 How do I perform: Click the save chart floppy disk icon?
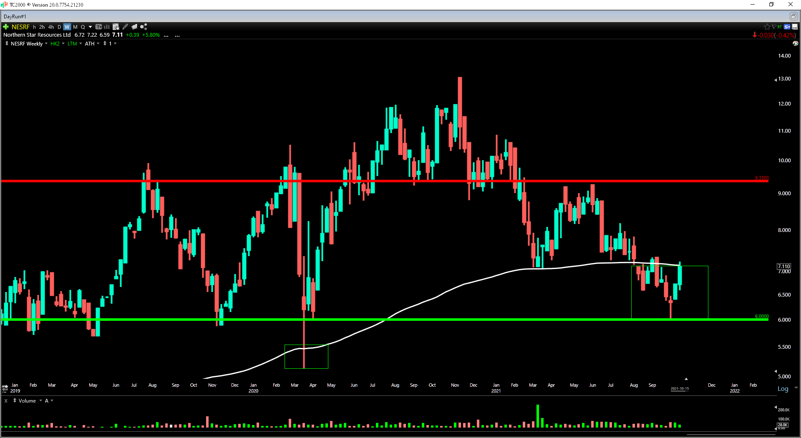point(795,27)
